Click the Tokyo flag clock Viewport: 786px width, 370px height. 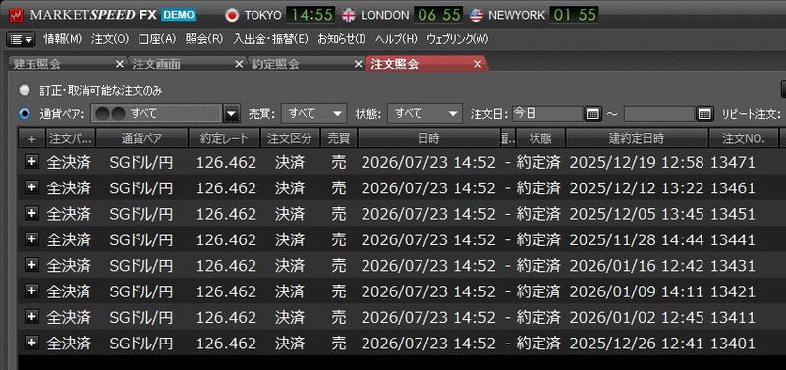pyautogui.click(x=279, y=15)
